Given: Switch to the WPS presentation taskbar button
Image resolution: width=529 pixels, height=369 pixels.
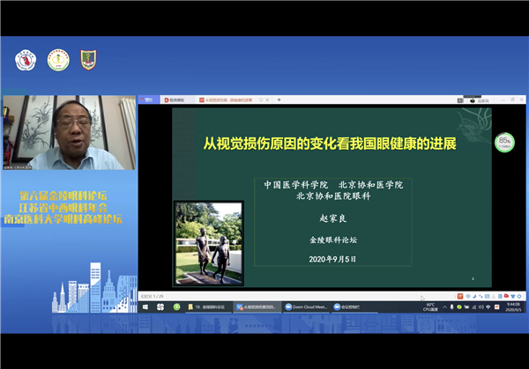Looking at the screenshot, I should pos(257,307).
